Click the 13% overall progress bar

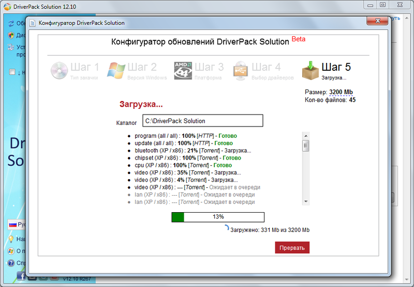pyautogui.click(x=218, y=217)
